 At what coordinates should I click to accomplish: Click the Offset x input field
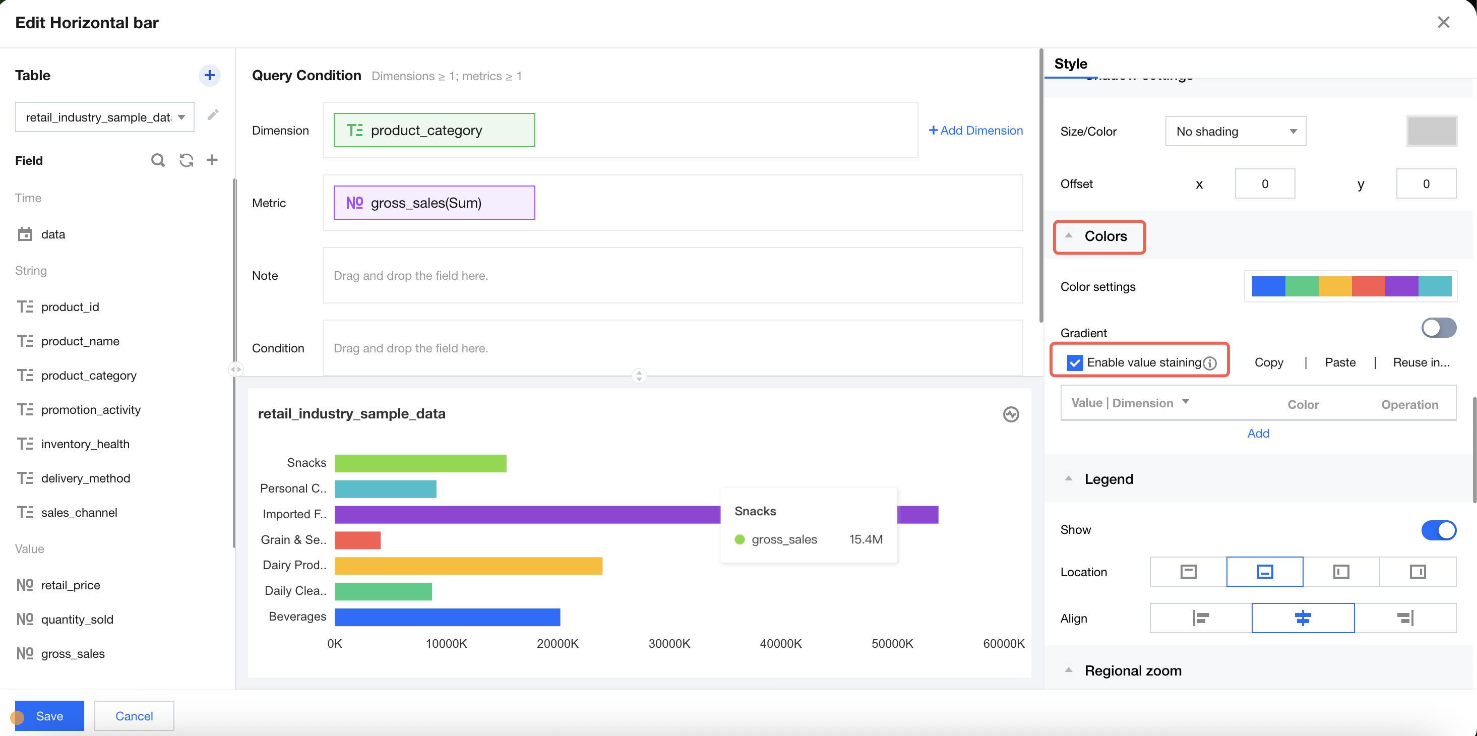click(x=1264, y=183)
